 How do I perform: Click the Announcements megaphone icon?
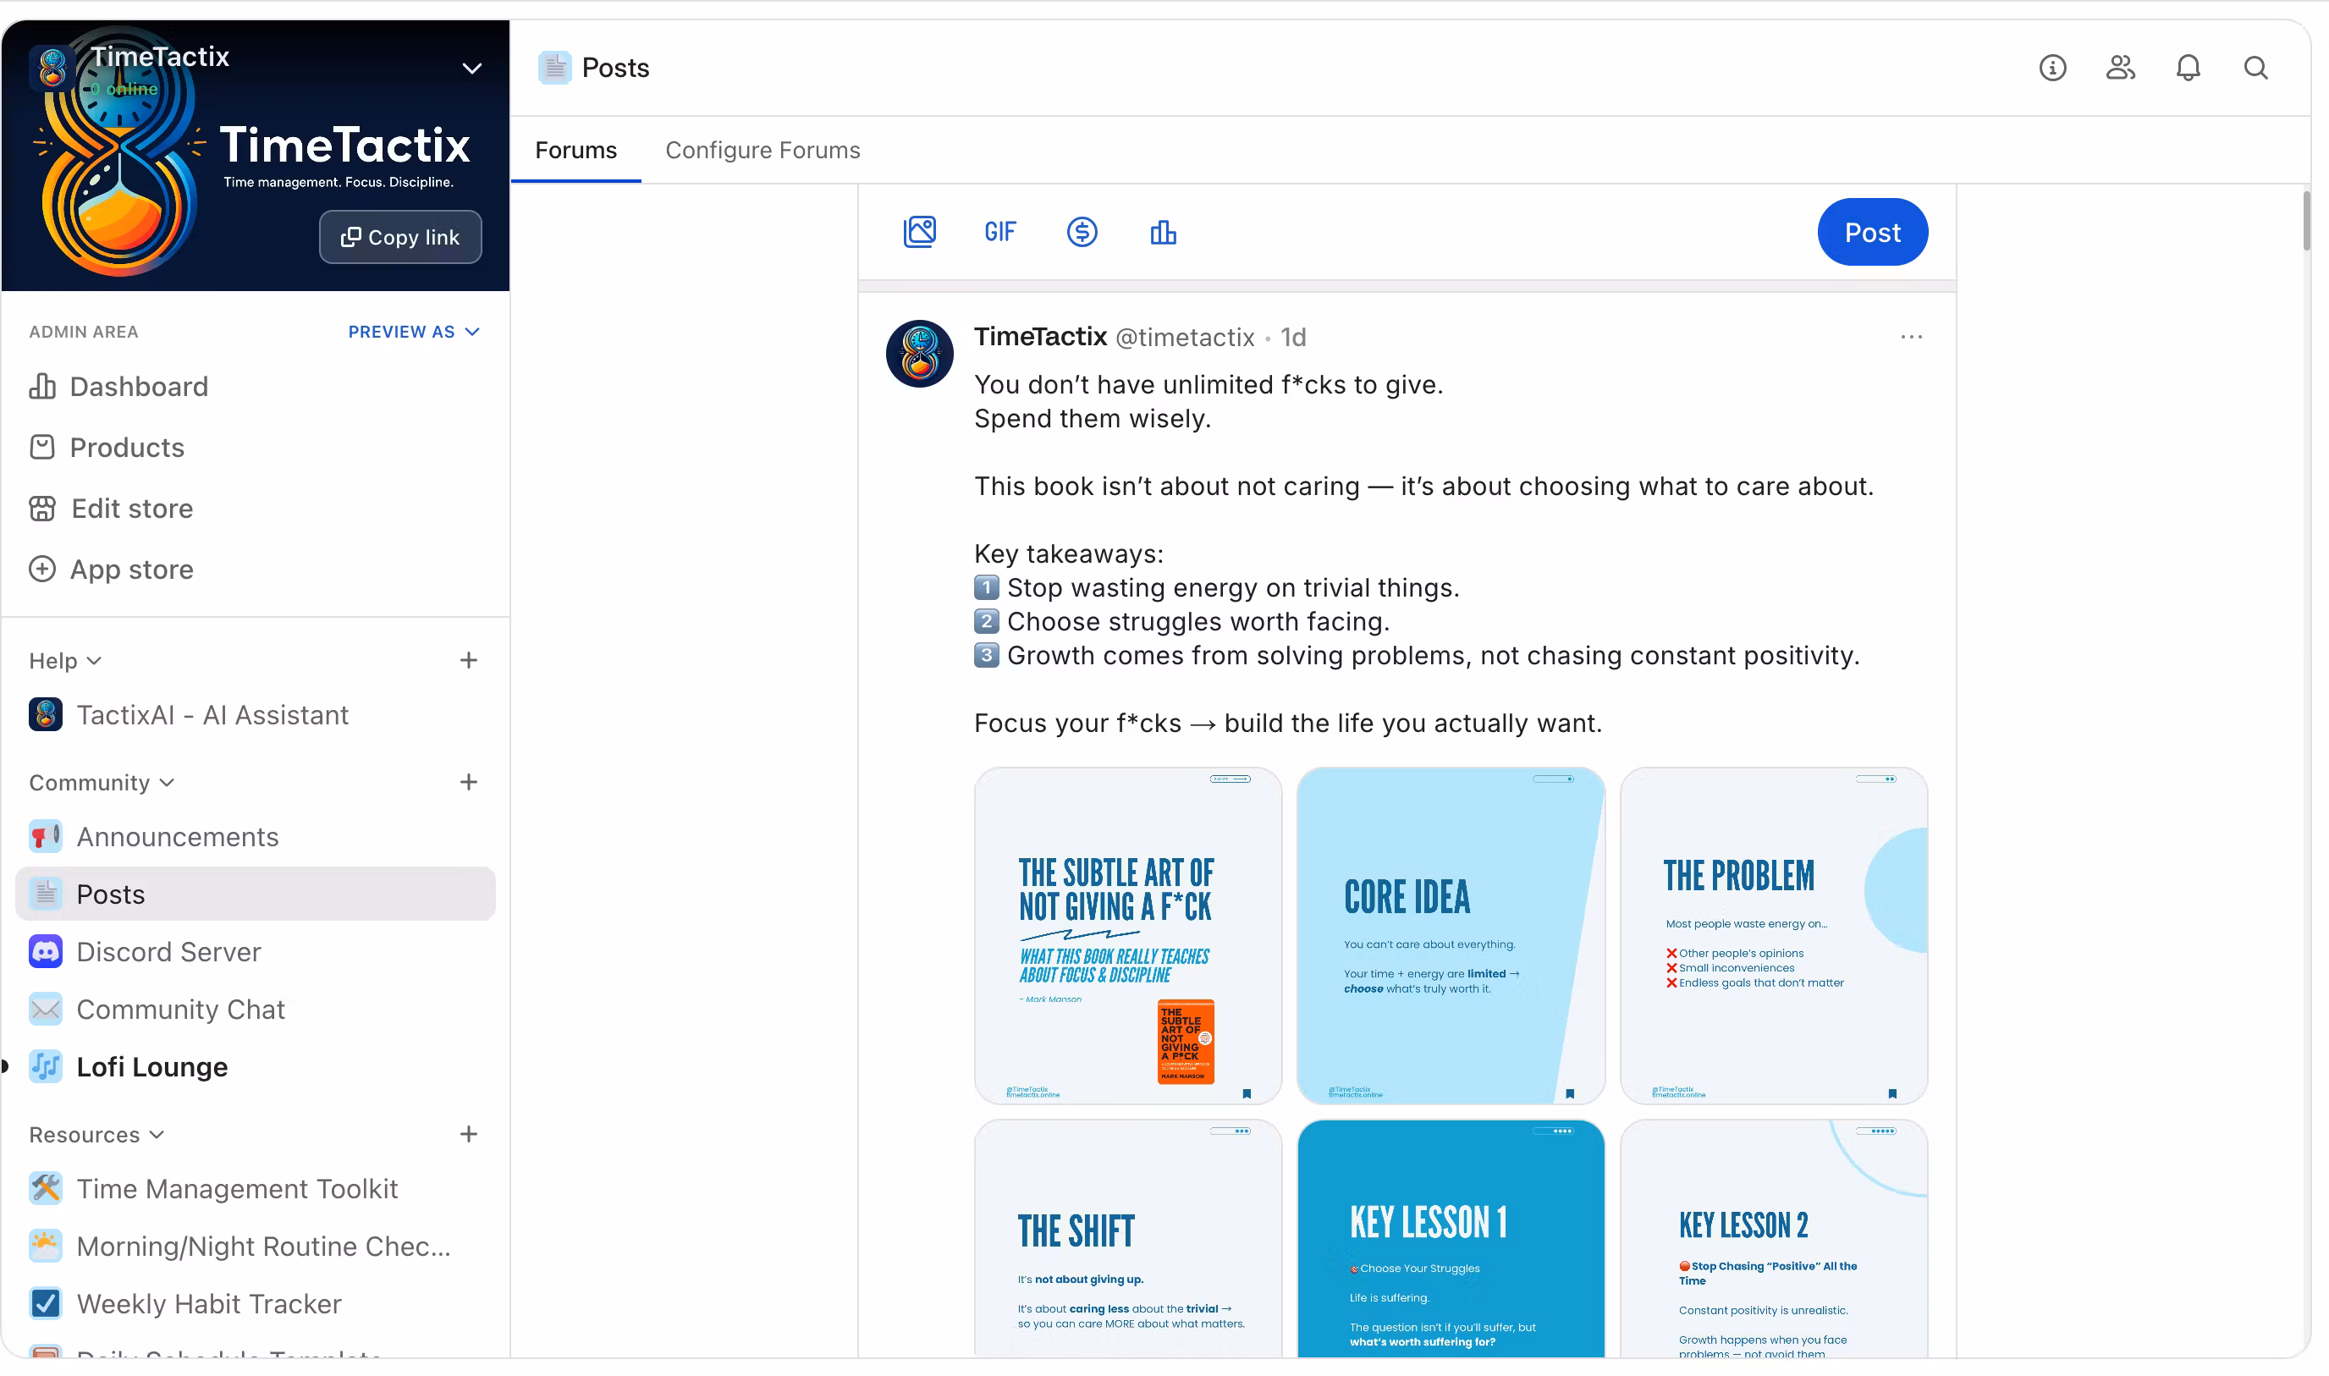[46, 836]
